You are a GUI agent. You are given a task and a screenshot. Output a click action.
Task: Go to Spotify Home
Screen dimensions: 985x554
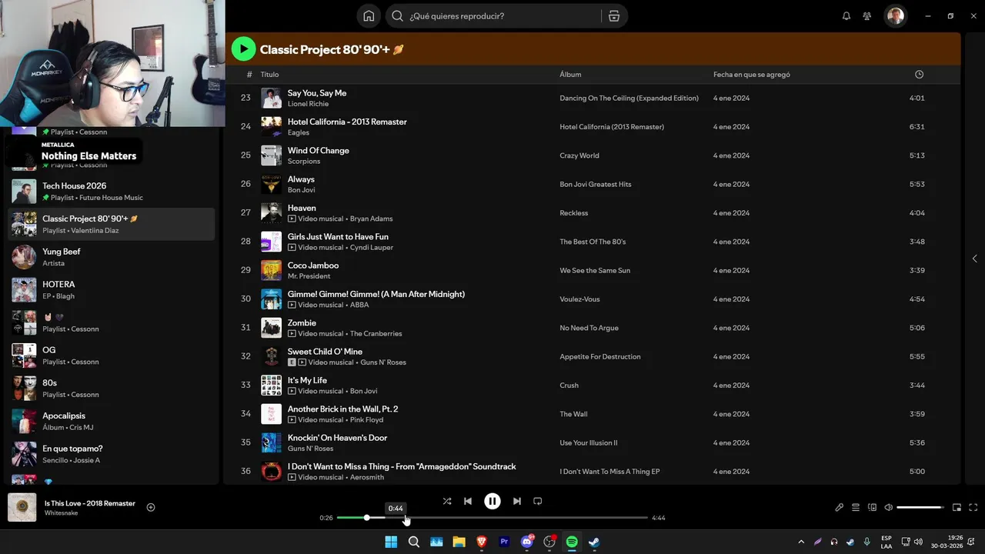tap(369, 16)
